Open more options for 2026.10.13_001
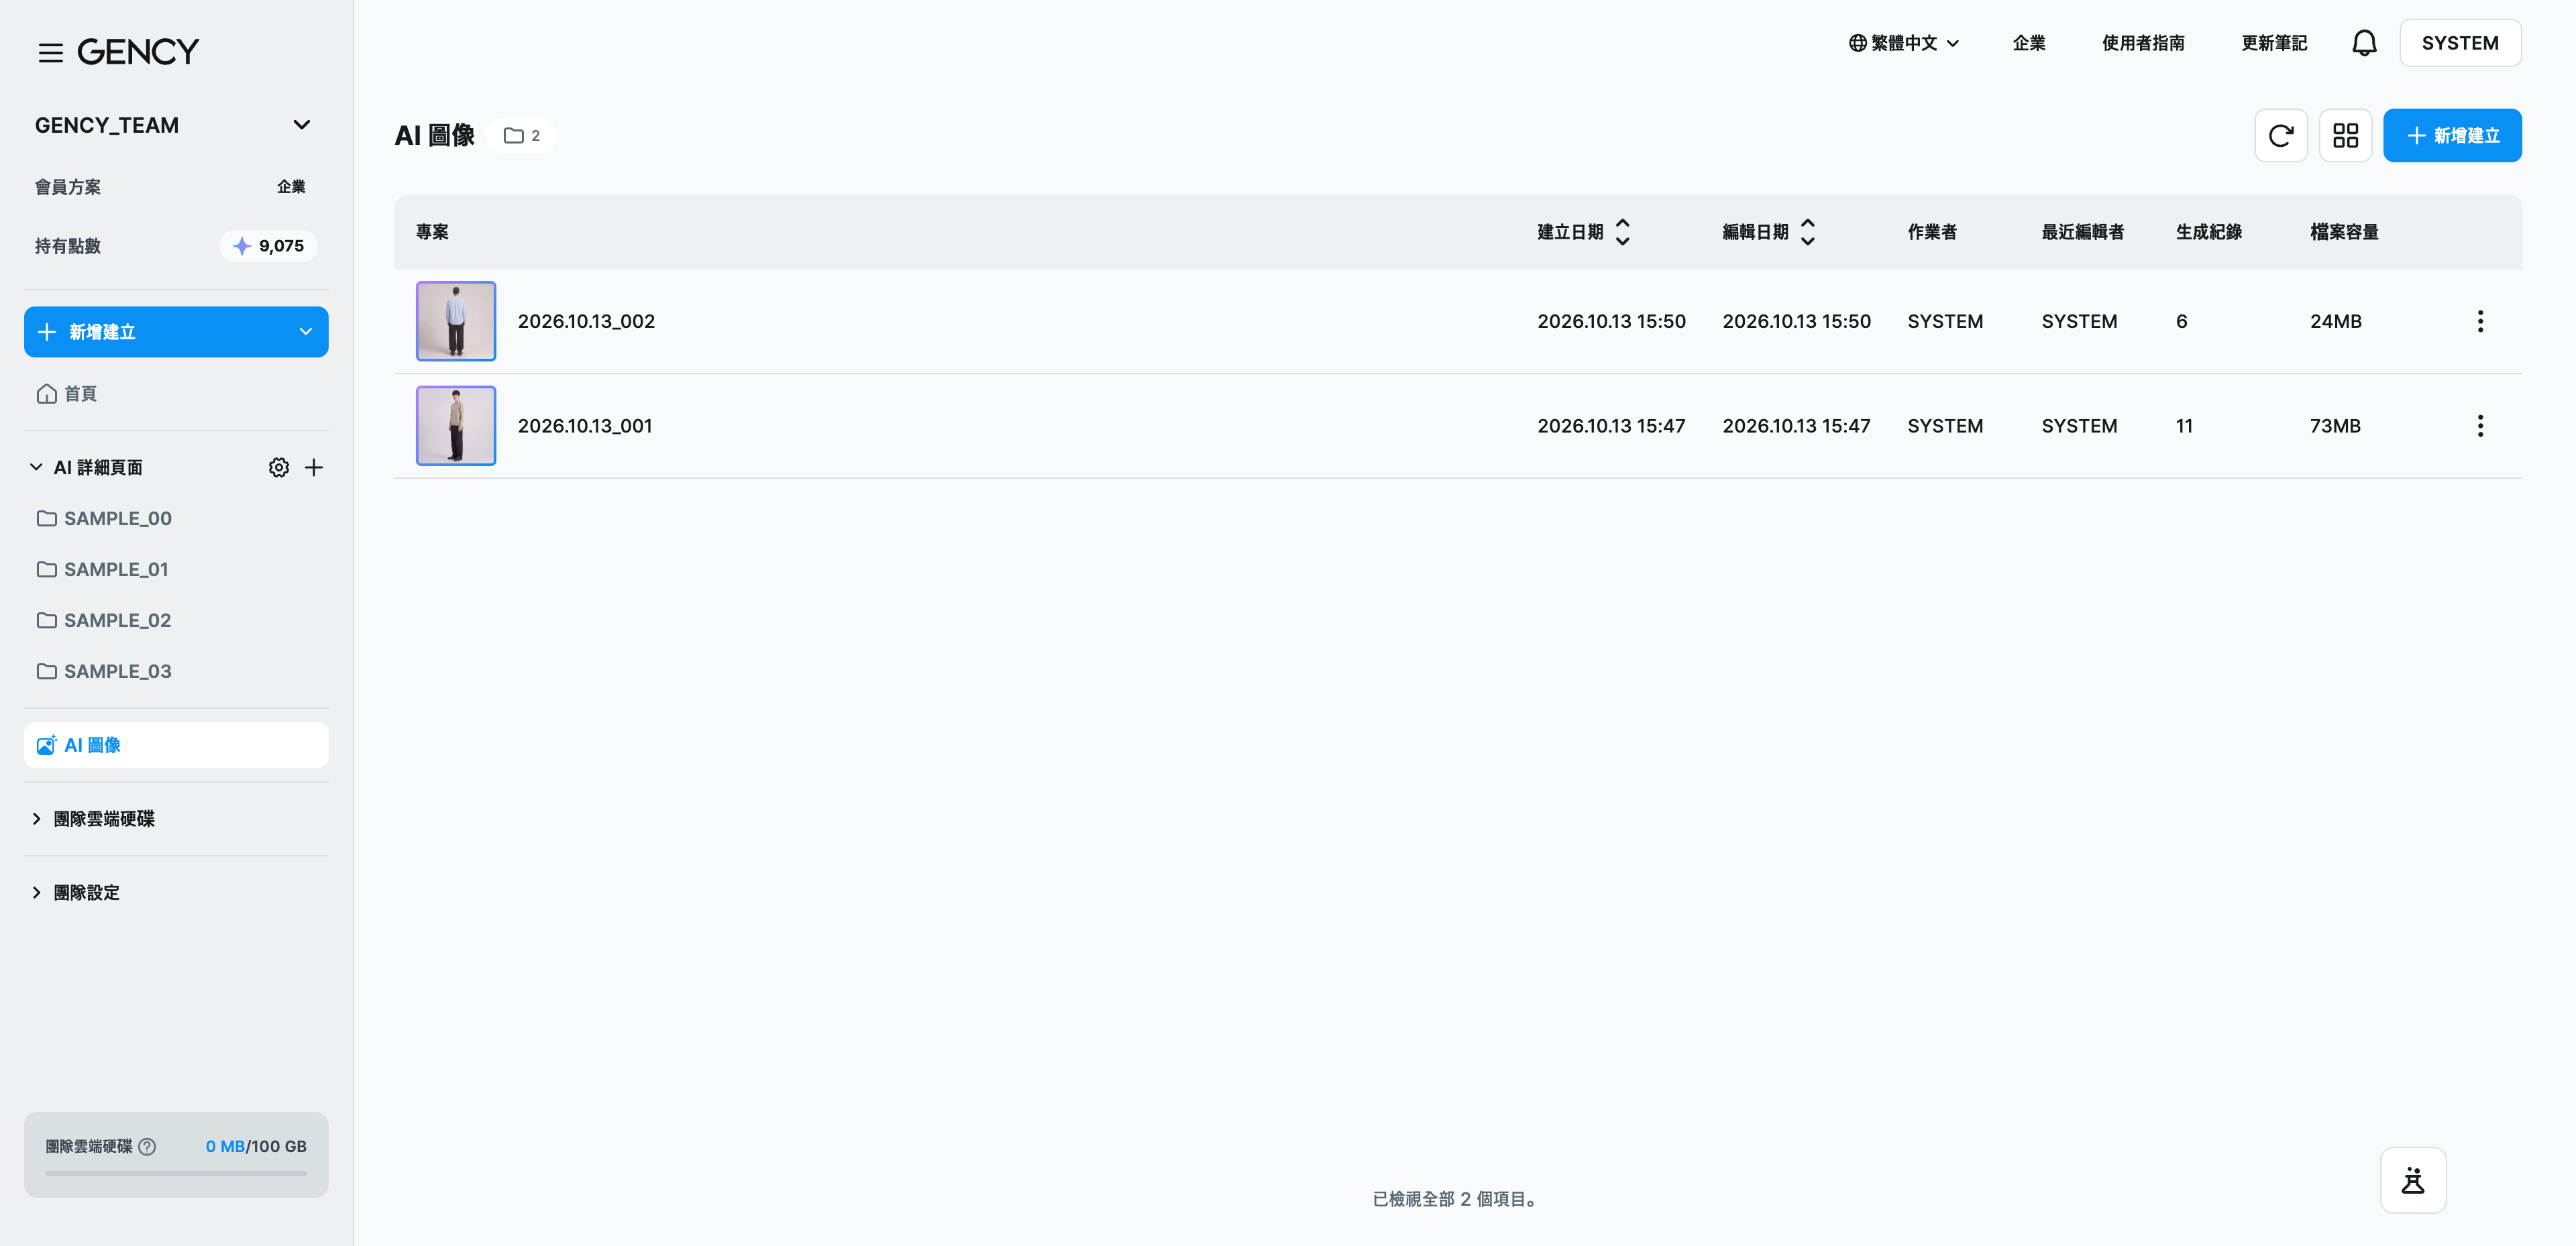 pos(2480,426)
